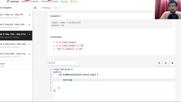Open the Problems page

click(35, 1)
